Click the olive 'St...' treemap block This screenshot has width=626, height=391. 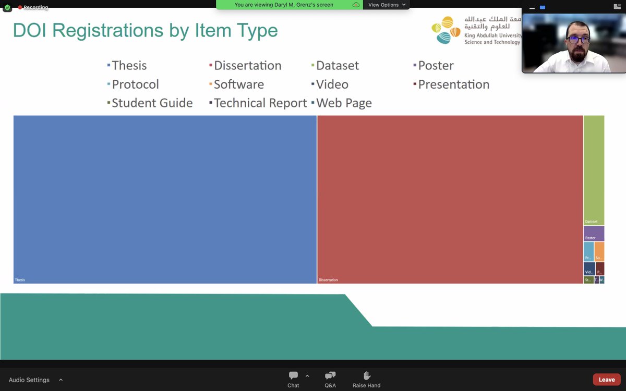click(588, 280)
